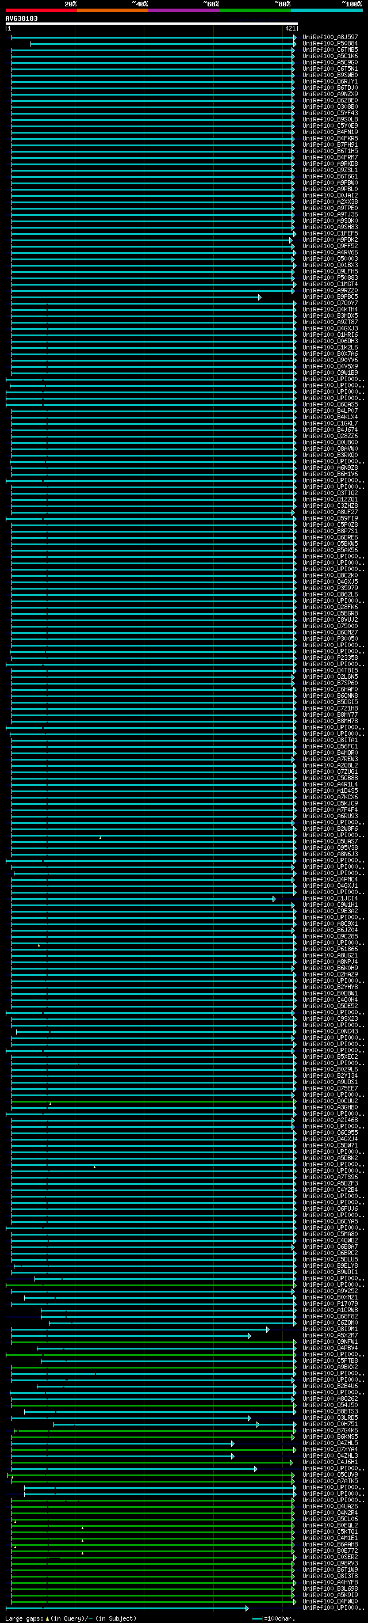The width and height of the screenshot is (368, 1623).
Task: Click the red 20% identity color band
Action: click(x=41, y=10)
